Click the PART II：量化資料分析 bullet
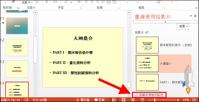The image size is (199, 102). pos(72,63)
